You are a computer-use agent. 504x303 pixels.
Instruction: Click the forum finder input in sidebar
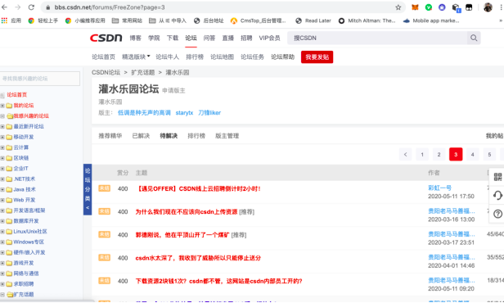pos(40,79)
